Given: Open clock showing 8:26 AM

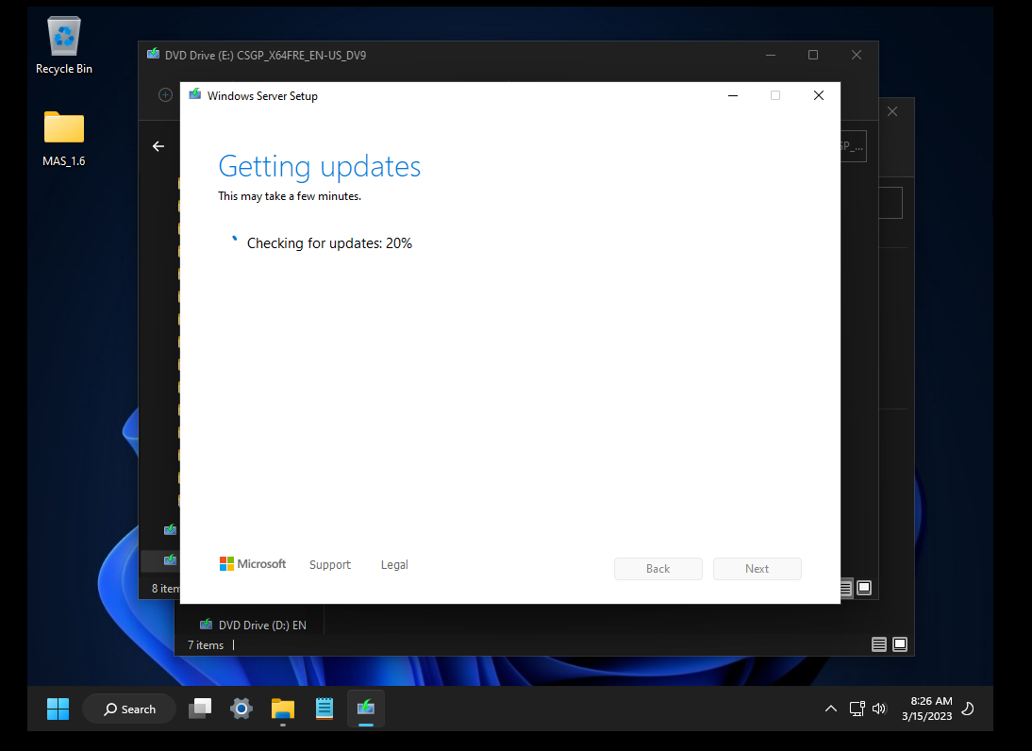Looking at the screenshot, I should (926, 709).
